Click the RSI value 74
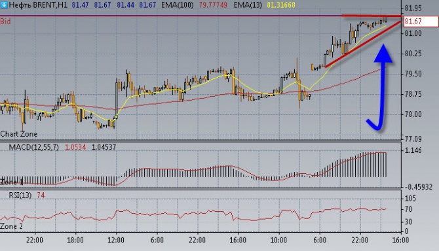The height and width of the screenshot is (251, 439). tap(41, 195)
